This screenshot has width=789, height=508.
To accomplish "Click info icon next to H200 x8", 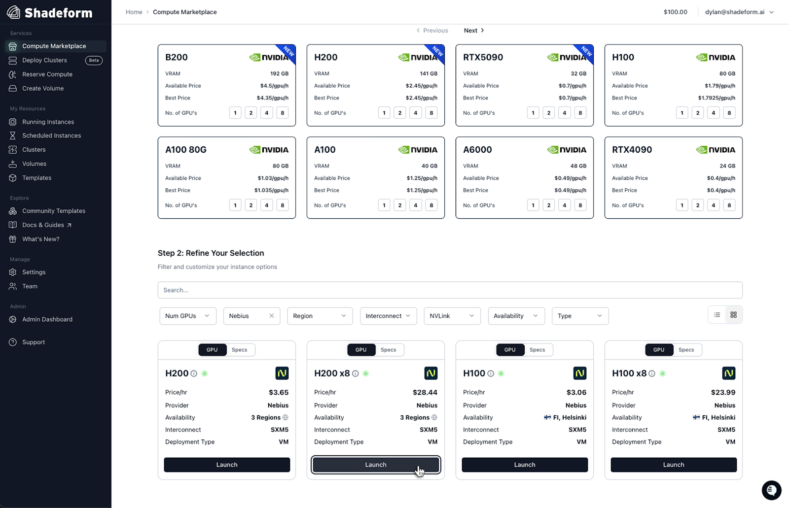I will click(x=355, y=373).
